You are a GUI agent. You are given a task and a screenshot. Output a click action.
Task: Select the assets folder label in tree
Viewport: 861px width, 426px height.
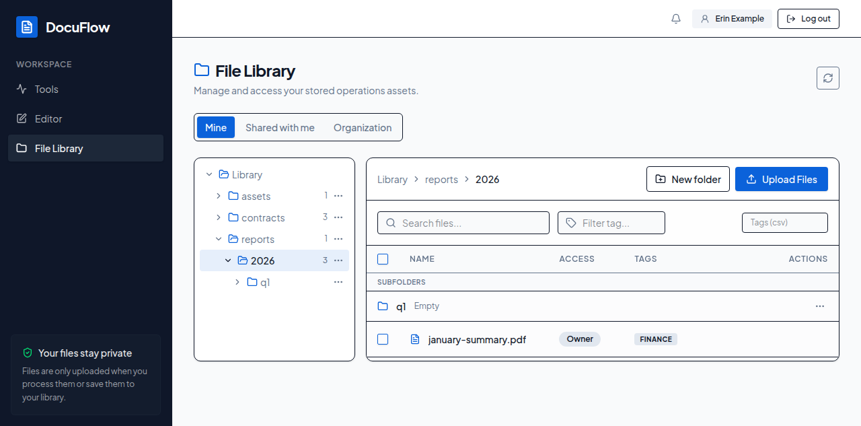(x=256, y=196)
